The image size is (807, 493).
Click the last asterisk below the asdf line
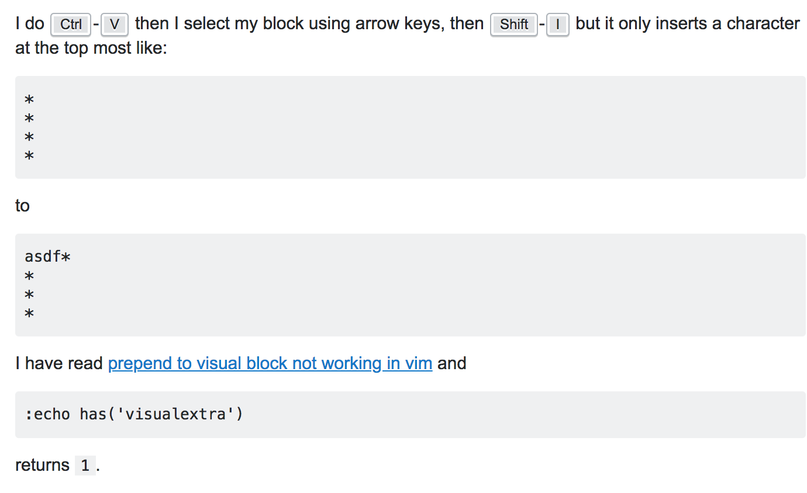[29, 314]
